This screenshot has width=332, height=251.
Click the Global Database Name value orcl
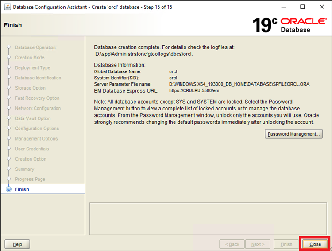click(173, 71)
